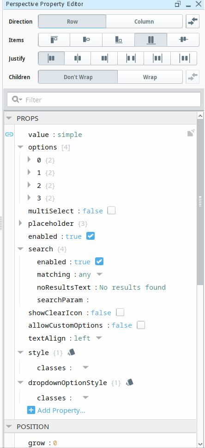Toggle the multiSelect checkbox
This screenshot has height=448, width=205.
[111, 211]
